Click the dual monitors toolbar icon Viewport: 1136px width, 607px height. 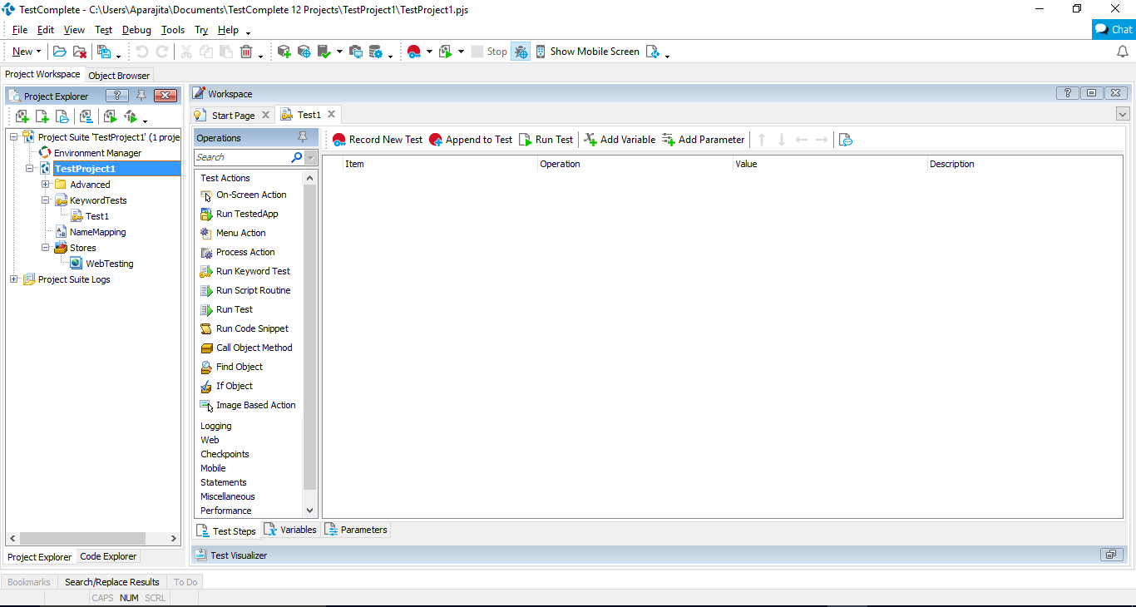(356, 52)
